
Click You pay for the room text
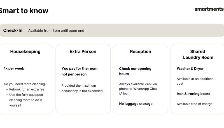80,71
